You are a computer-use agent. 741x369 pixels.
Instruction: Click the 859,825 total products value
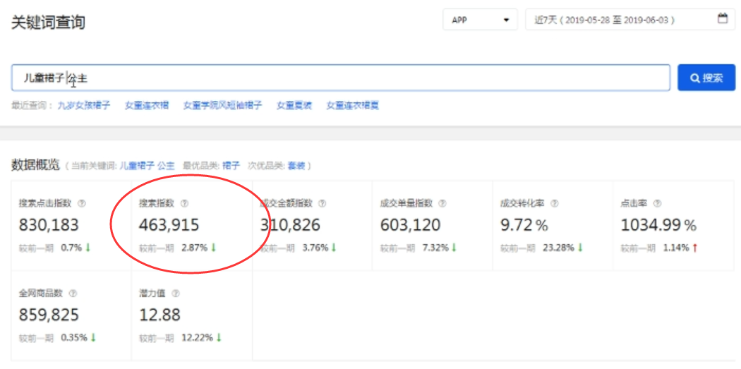[49, 315]
